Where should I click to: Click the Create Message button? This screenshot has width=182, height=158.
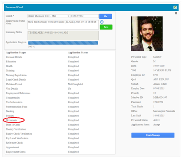pyautogui.click(x=153, y=135)
